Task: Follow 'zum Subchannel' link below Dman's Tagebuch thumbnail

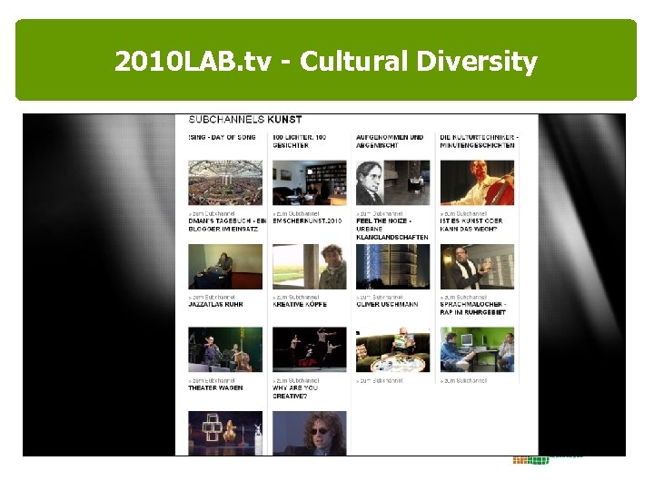Action: [212, 297]
